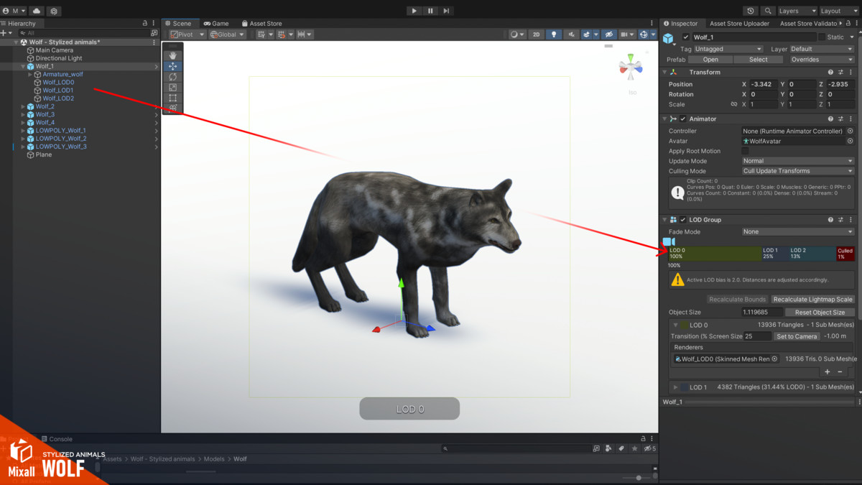Enable Apply Root Motion checkbox
The height and width of the screenshot is (485, 862).
click(745, 152)
